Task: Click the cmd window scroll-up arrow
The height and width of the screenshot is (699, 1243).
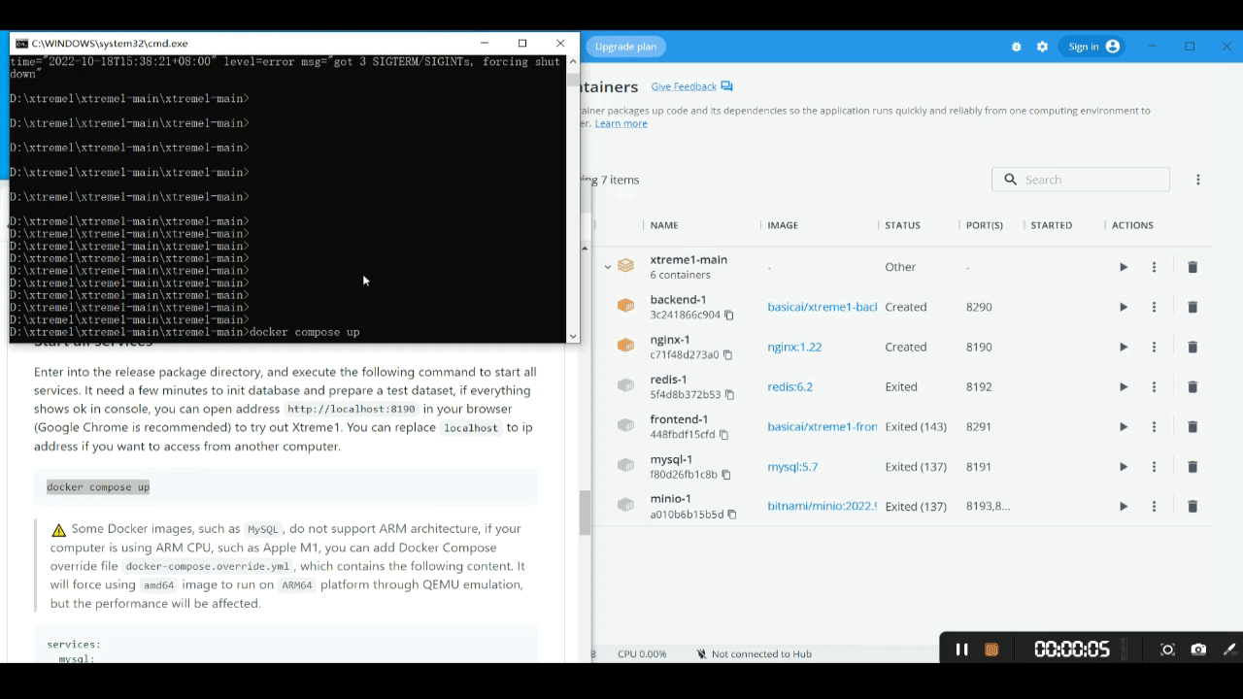Action: [573, 61]
